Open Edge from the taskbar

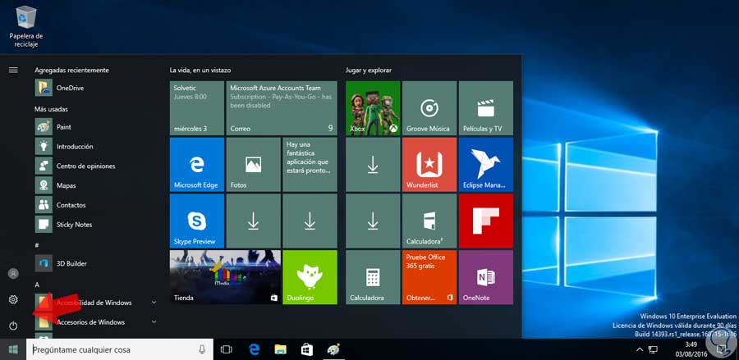tap(255, 349)
